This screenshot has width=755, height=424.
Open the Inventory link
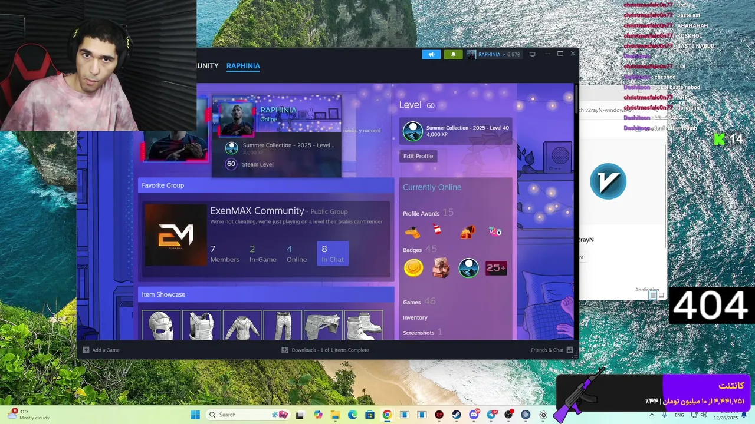[x=415, y=317]
